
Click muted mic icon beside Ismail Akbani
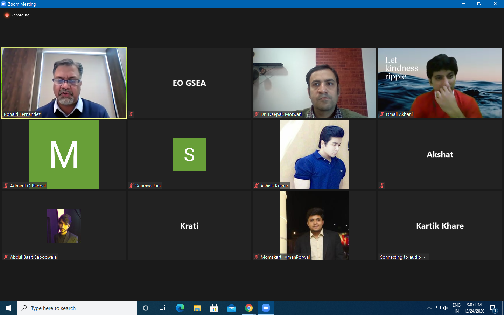click(382, 114)
